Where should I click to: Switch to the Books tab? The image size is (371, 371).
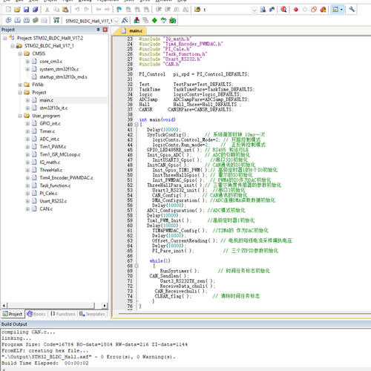coord(36,314)
